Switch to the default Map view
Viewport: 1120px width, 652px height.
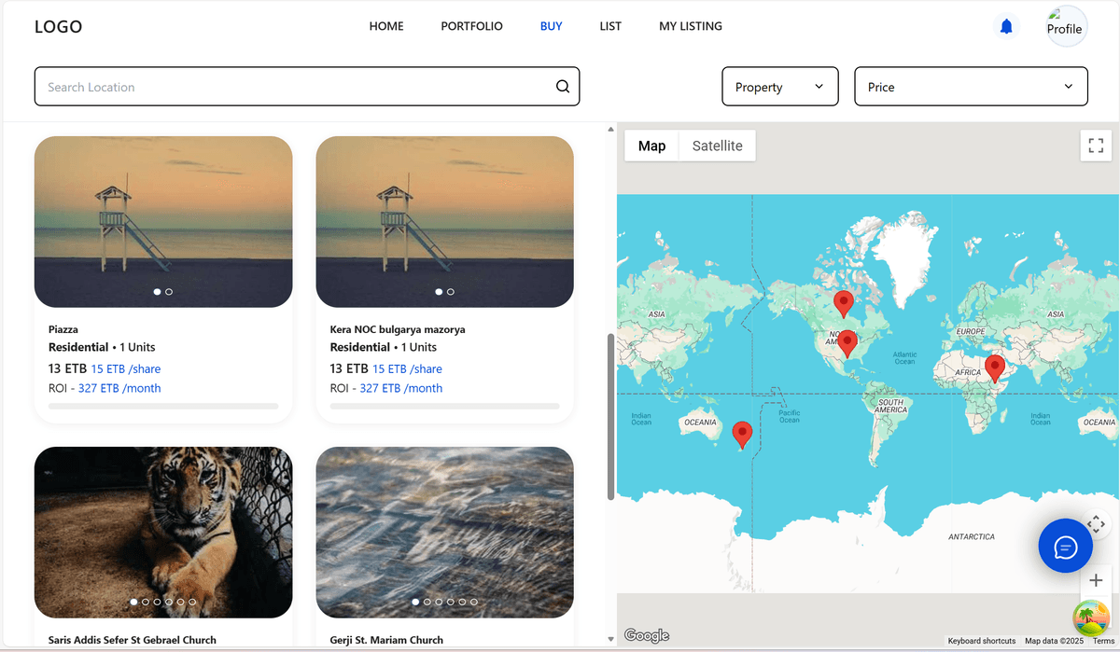click(x=651, y=146)
